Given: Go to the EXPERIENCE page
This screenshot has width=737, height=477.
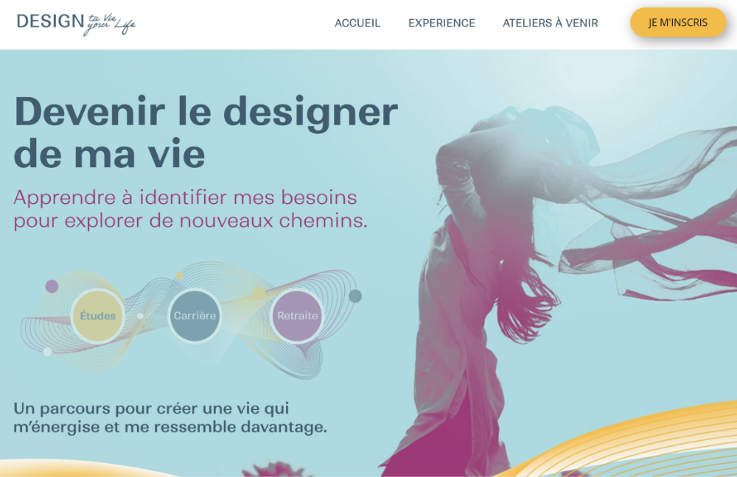Looking at the screenshot, I should pos(441,23).
